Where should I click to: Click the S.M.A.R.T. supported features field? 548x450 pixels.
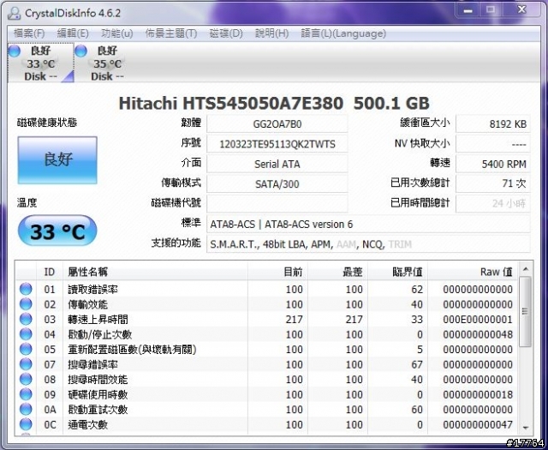[x=368, y=244]
